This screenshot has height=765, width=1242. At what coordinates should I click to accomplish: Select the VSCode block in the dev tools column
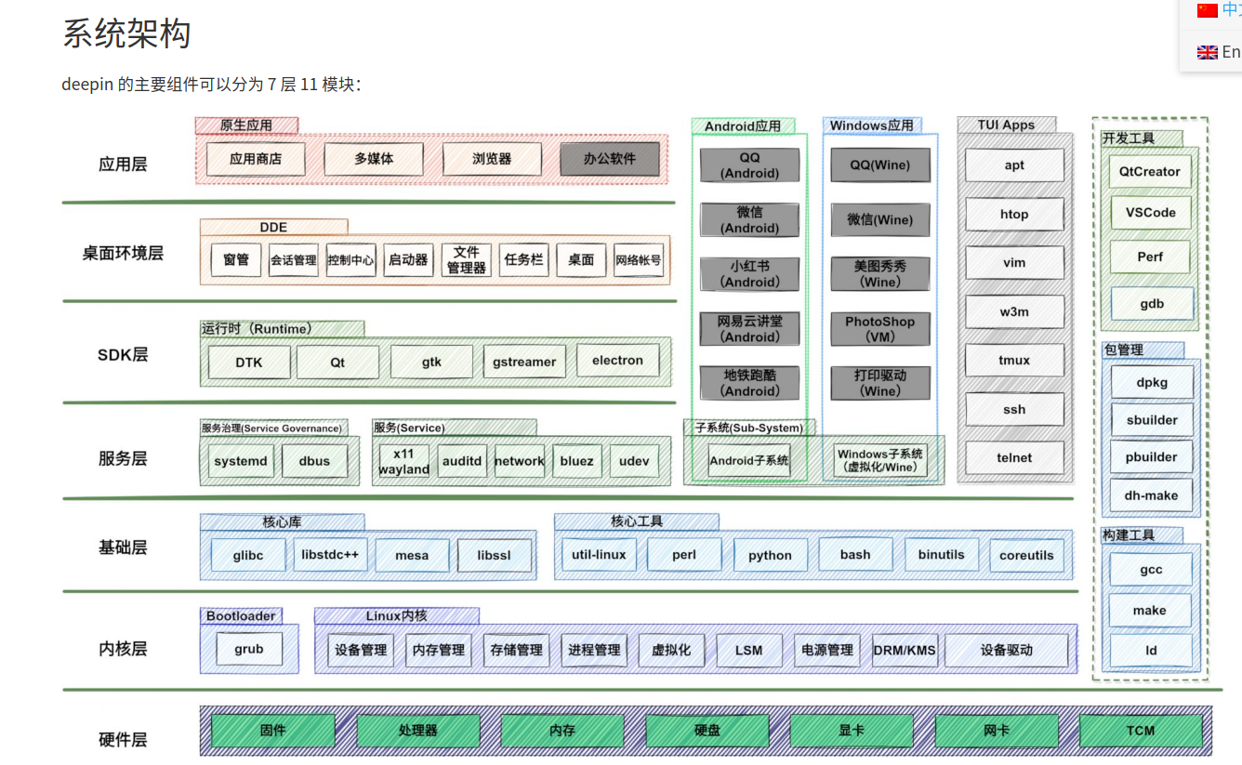(x=1150, y=213)
